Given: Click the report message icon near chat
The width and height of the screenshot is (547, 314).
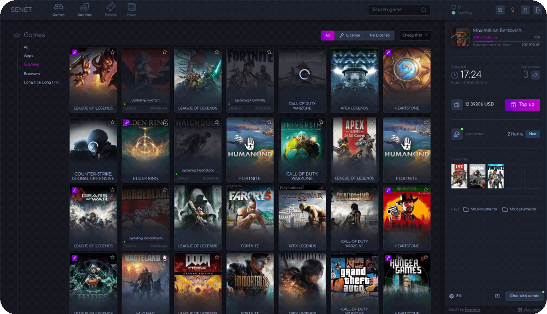Looking at the screenshot, I should coord(497,296).
